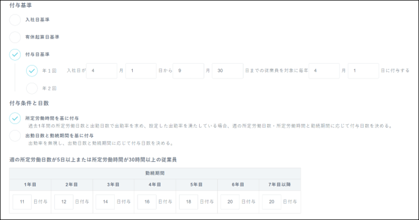
Task: Focus the 7年目以降 grant days field
Action: [271, 202]
